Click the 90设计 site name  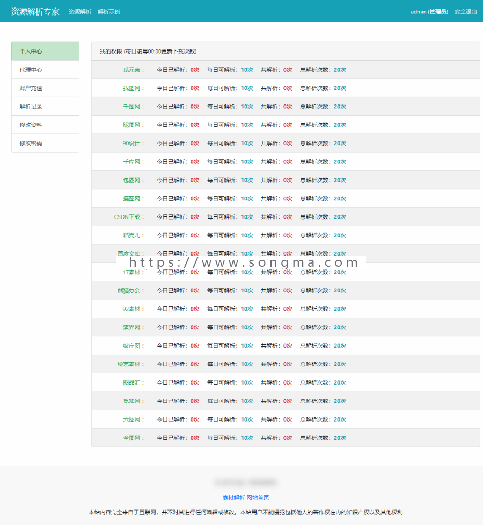pos(133,144)
